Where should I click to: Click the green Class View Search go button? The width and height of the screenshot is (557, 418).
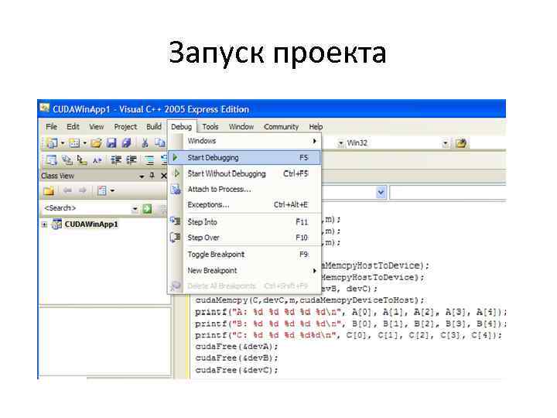(147, 209)
